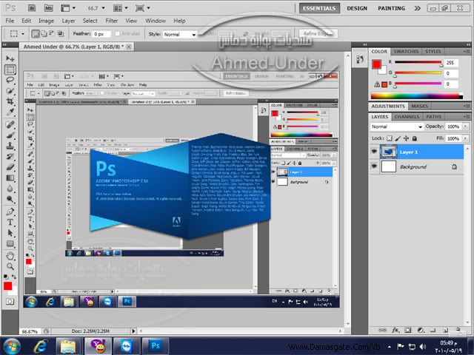This screenshot has width=474, height=355.
Task: Toggle lock position
Action: [406, 138]
